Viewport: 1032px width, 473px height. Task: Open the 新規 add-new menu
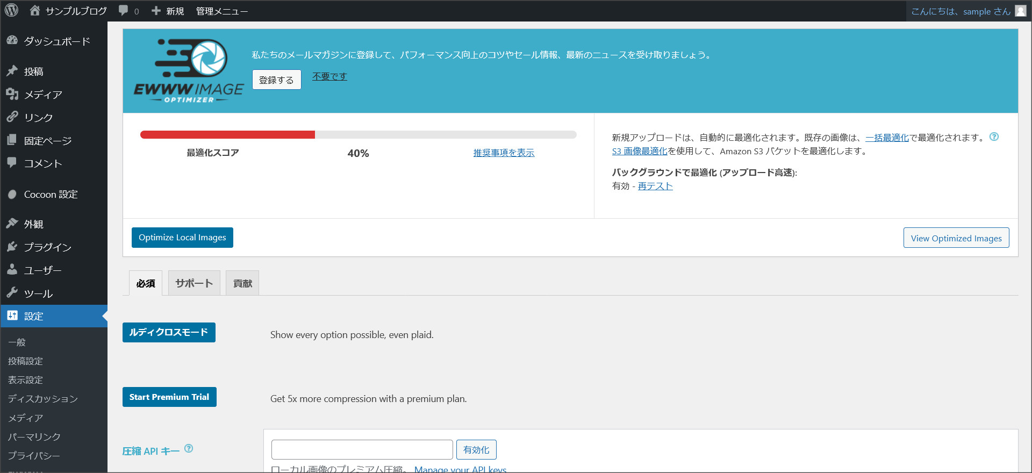[168, 11]
